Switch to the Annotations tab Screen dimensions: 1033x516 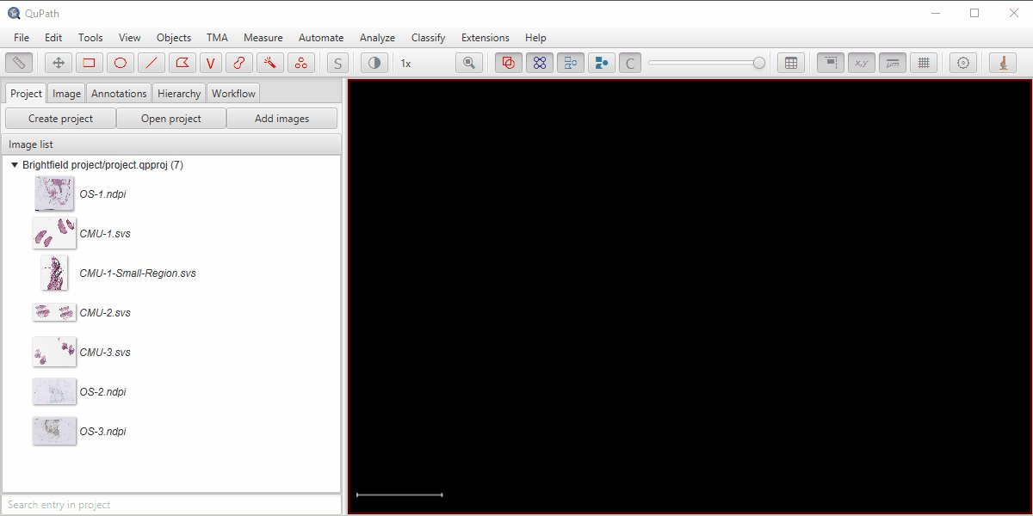[x=119, y=93]
